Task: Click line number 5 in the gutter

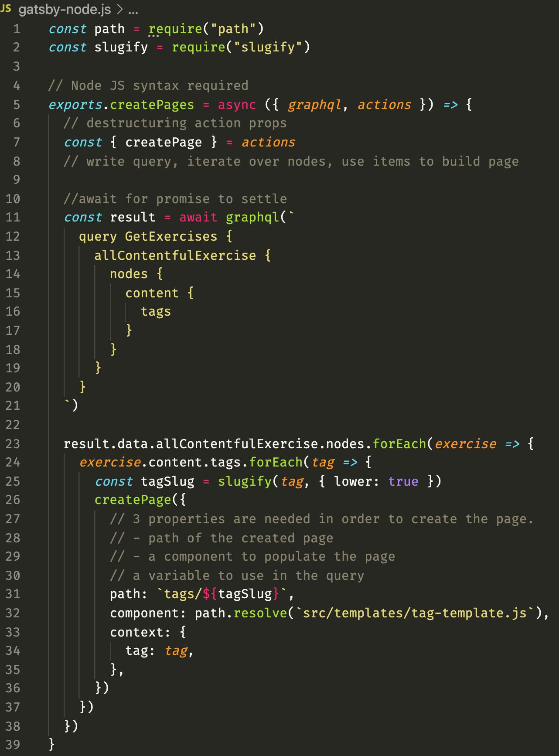Action: [x=17, y=105]
